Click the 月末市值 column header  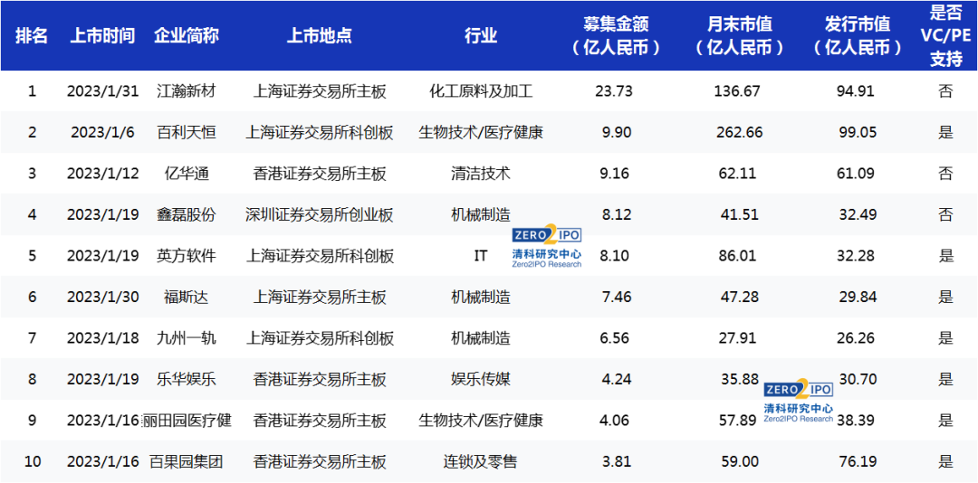click(740, 36)
